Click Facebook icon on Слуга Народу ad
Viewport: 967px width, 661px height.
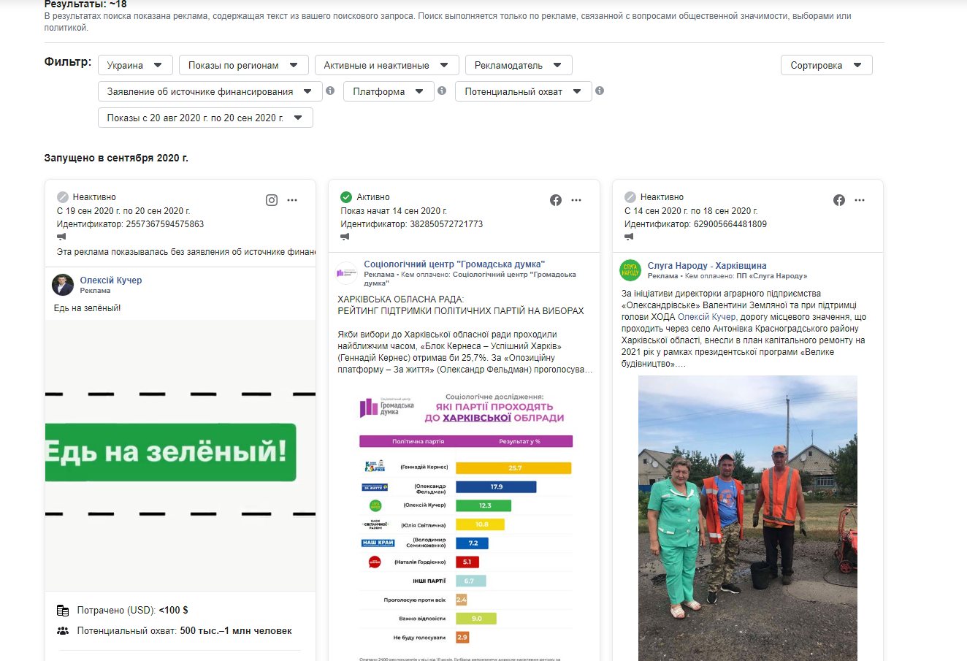pos(839,200)
